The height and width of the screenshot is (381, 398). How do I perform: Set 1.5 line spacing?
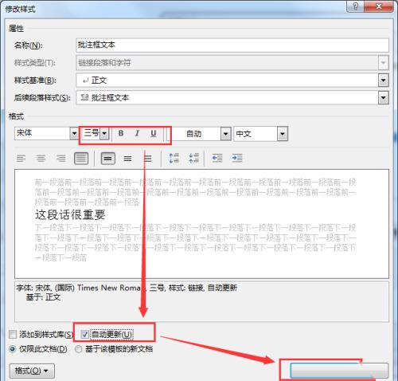tap(127, 159)
